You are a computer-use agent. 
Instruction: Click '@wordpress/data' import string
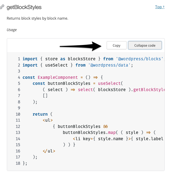pos(109,65)
